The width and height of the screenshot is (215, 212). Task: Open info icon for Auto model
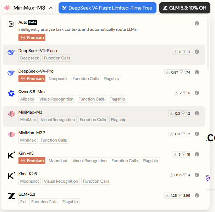pyautogui.click(x=197, y=23)
